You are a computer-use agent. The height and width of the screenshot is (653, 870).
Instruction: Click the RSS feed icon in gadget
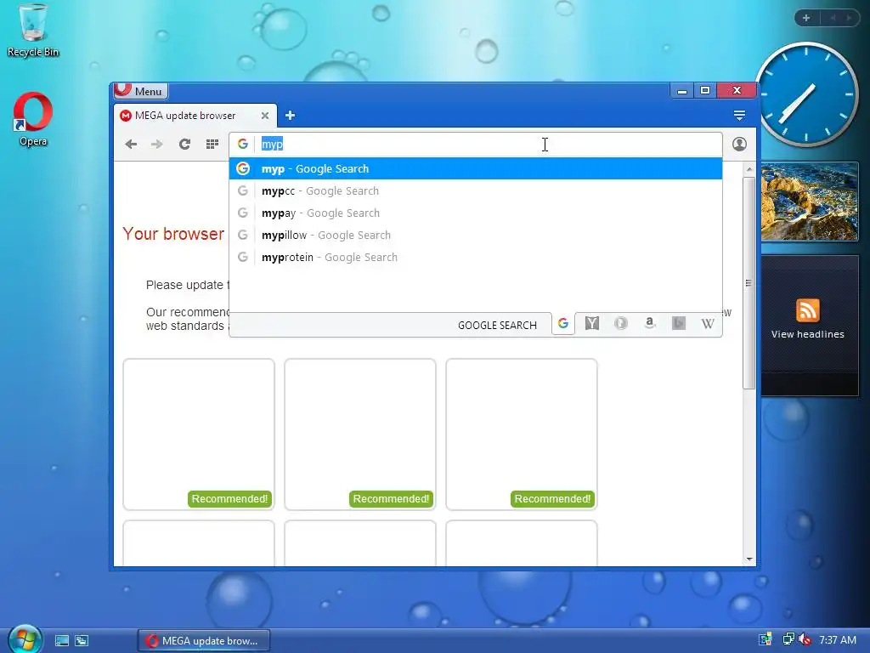pyautogui.click(x=808, y=309)
